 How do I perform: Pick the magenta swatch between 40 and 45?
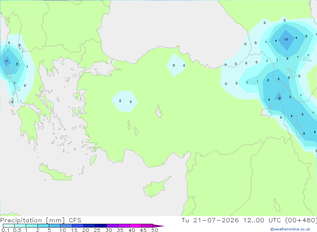tap(135, 226)
